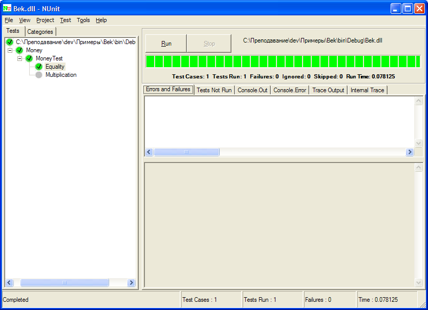Select the root Bek.dll path node
This screenshot has height=310, width=428.
tap(76, 42)
